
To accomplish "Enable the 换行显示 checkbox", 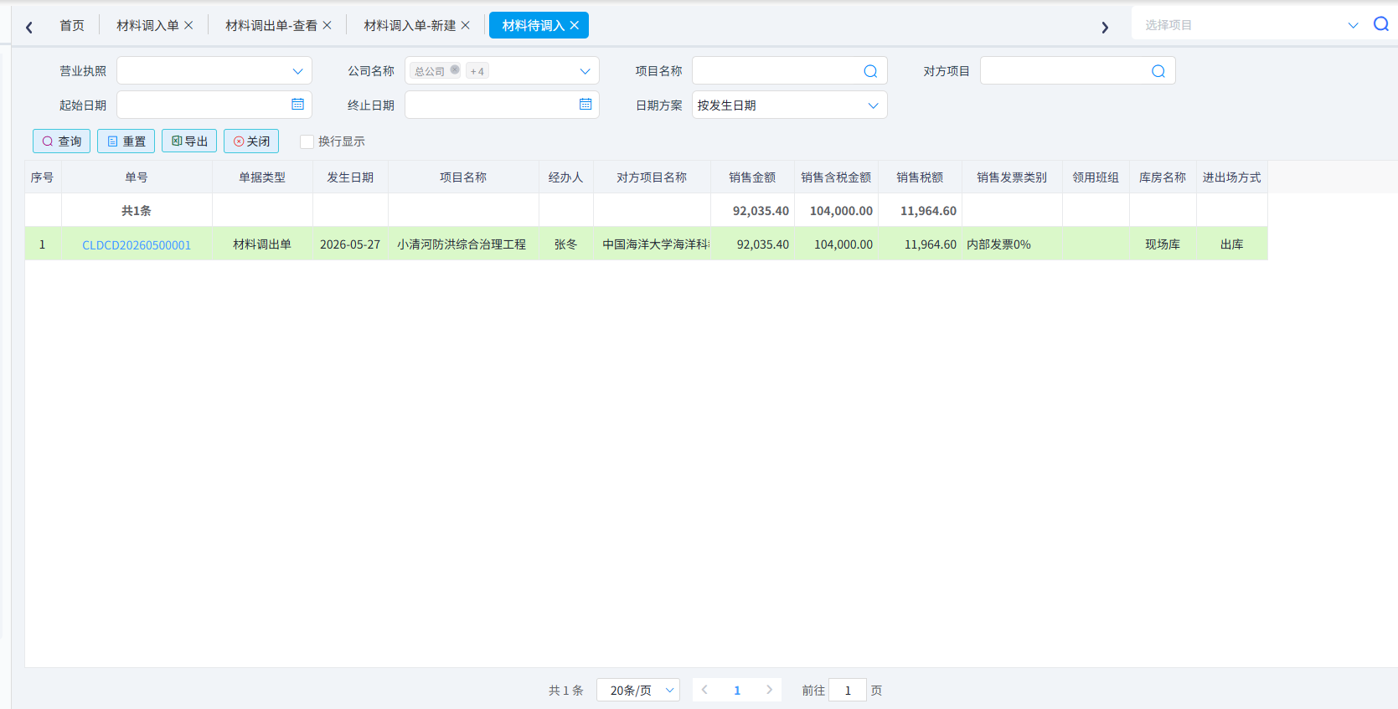I will point(307,141).
